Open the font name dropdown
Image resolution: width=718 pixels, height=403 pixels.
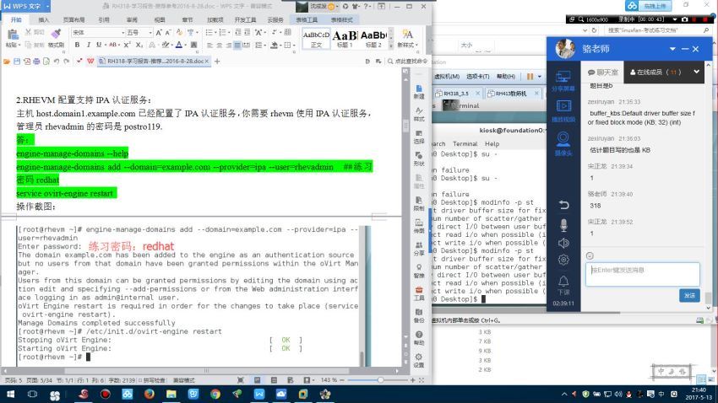point(122,32)
